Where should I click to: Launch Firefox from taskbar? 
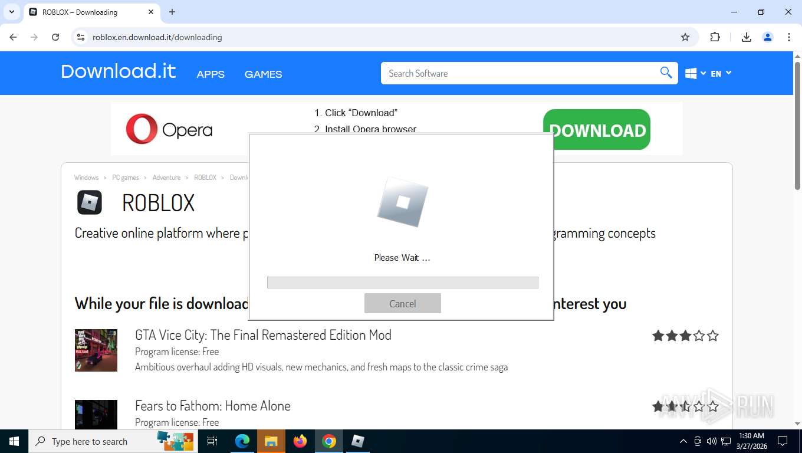[x=300, y=441]
